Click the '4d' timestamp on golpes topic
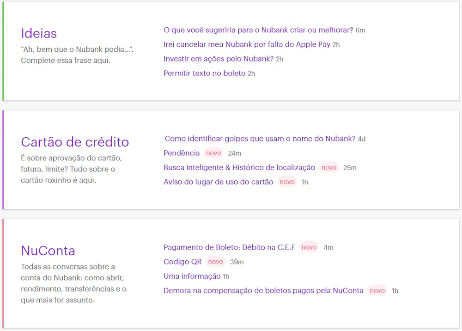The image size is (462, 331). pos(362,139)
